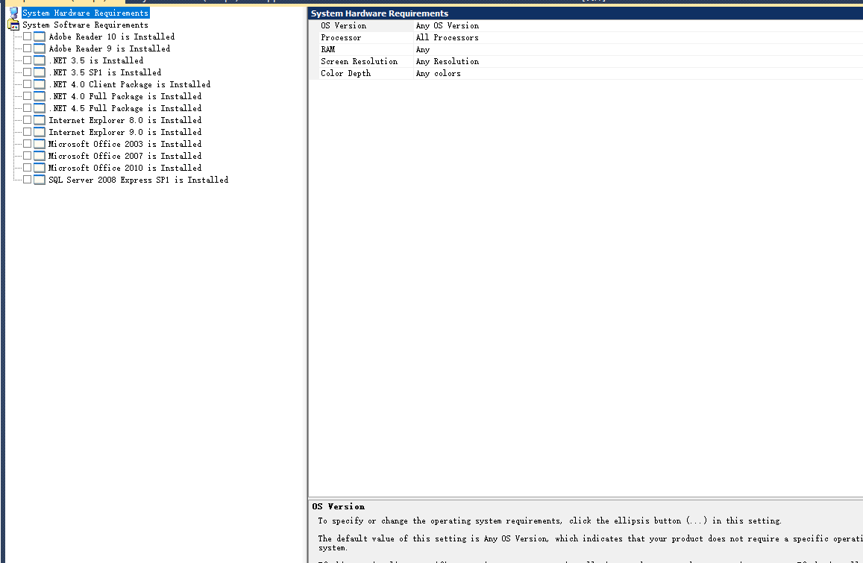Click the SQL Server 2008 Express SP1 window icon

[39, 180]
